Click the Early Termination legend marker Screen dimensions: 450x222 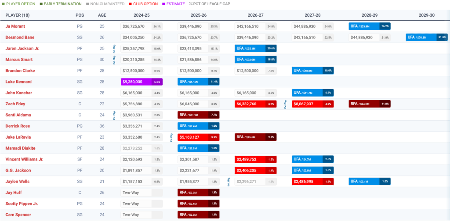pyautogui.click(x=40, y=4)
